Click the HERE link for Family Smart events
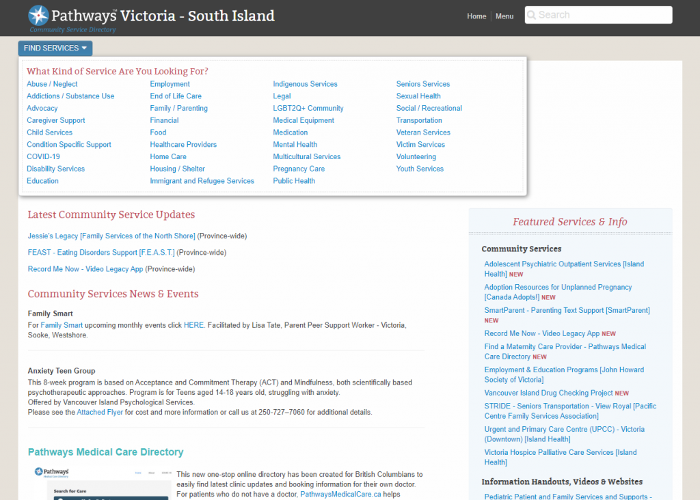Screen dimensions: 700x500 coord(193,324)
